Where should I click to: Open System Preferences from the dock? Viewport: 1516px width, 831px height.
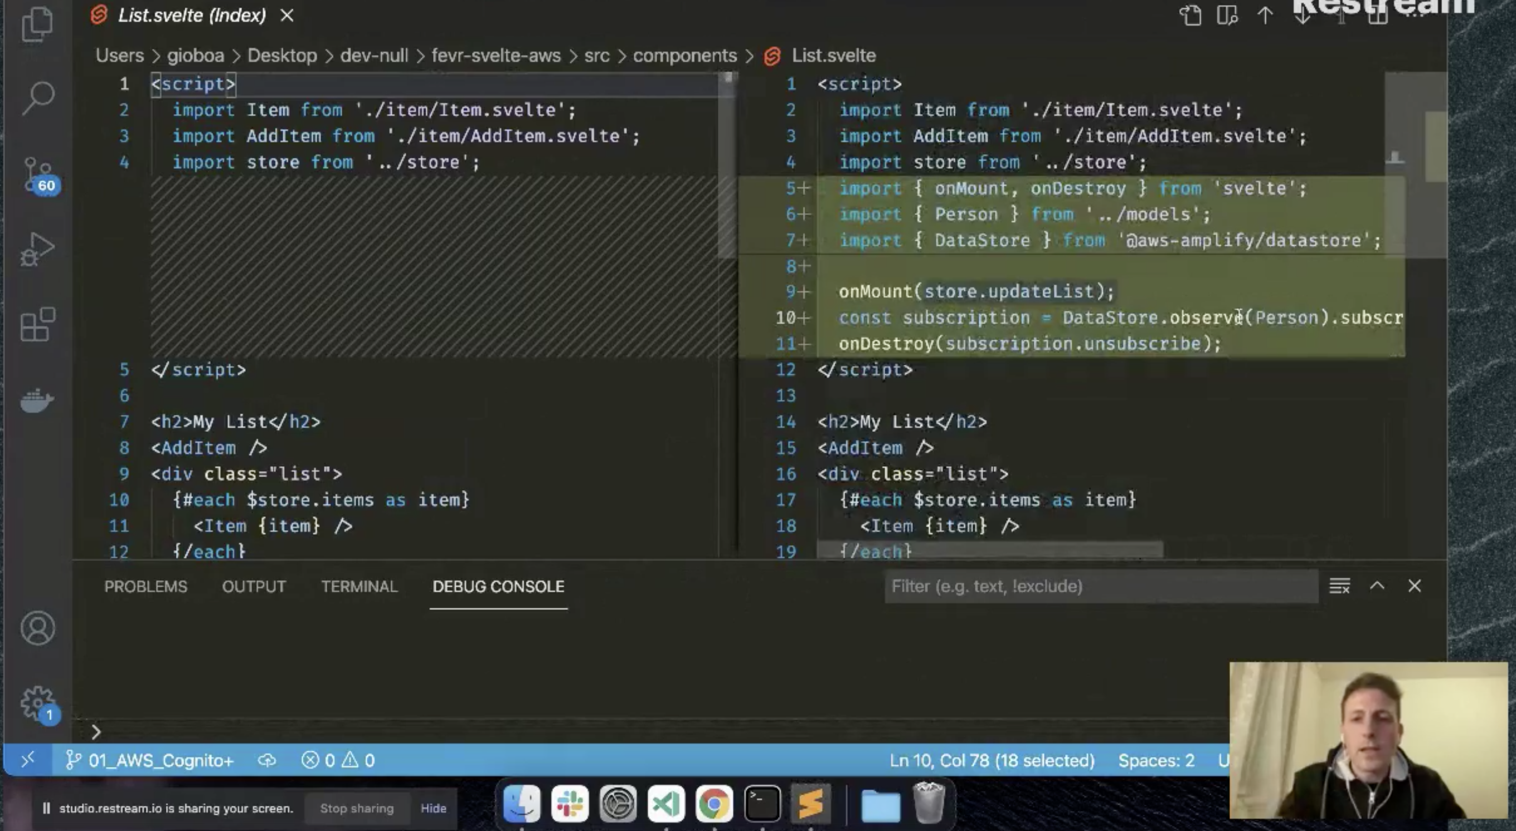(618, 803)
